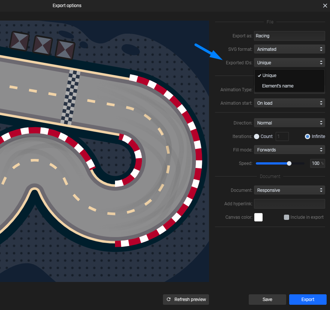Close the Export options dialog
The width and height of the screenshot is (330, 310).
[325, 6]
